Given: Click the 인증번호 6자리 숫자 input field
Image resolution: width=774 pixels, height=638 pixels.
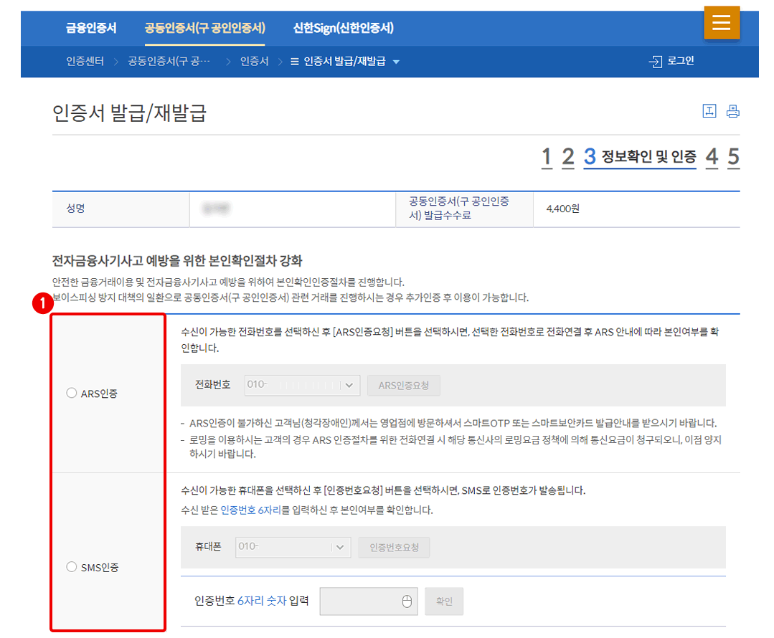Looking at the screenshot, I should (x=369, y=601).
